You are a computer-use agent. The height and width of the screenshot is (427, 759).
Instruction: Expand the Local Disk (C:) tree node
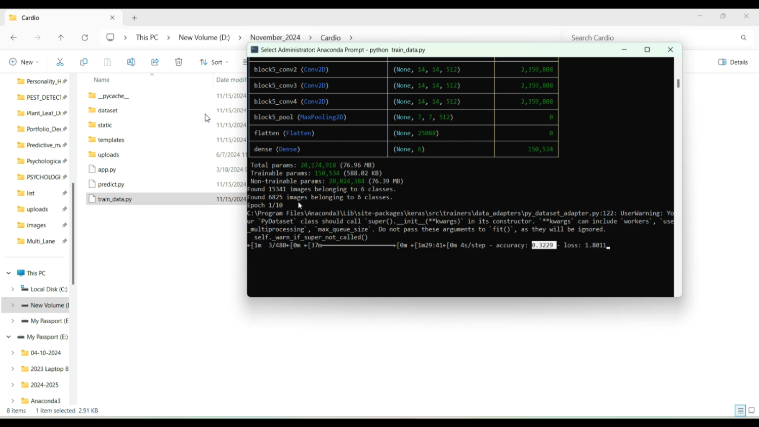[13, 289]
